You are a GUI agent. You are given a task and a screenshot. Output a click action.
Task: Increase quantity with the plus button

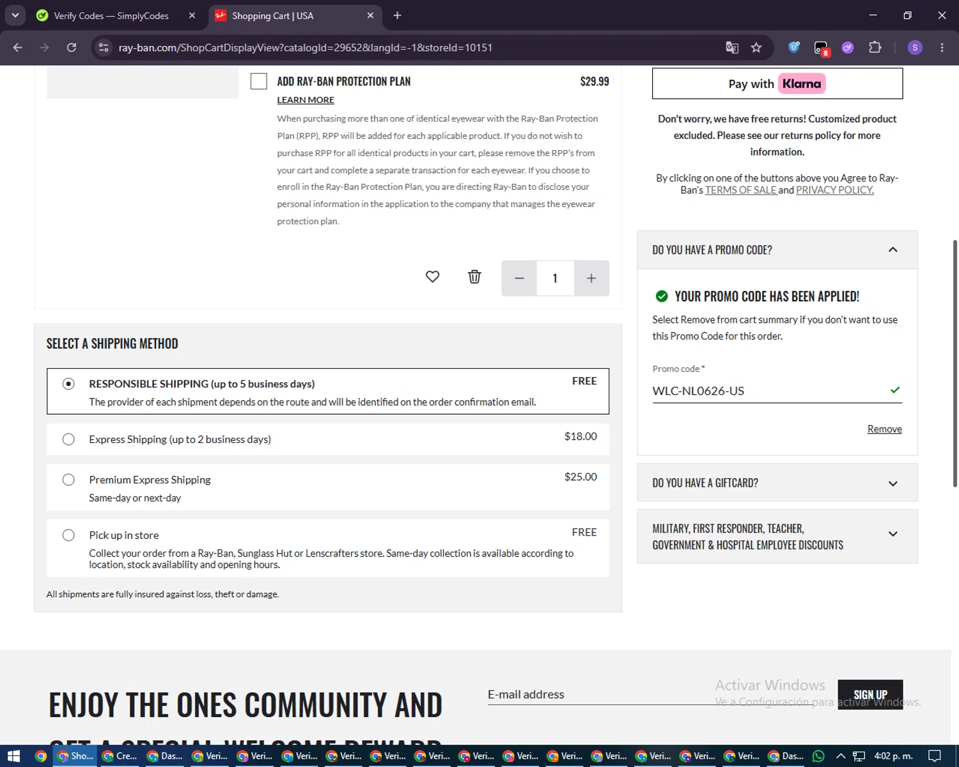point(591,278)
